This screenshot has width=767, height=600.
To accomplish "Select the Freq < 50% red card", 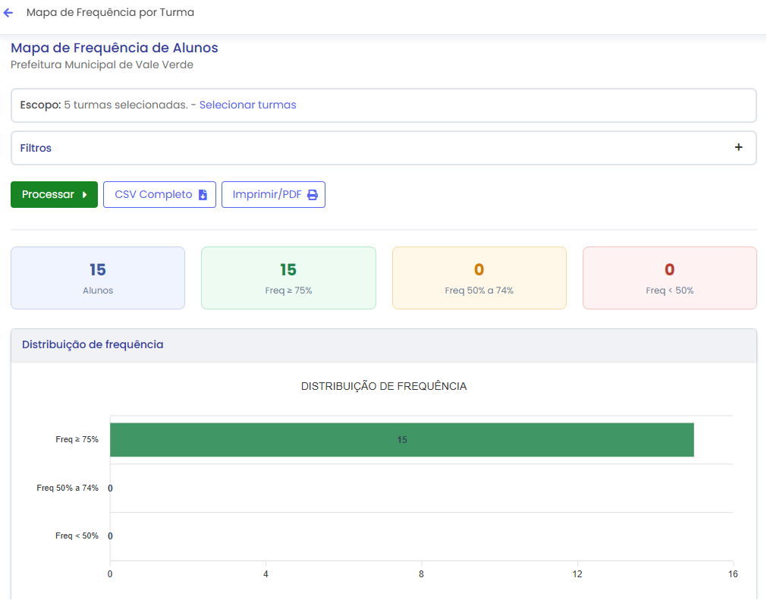I will [670, 278].
